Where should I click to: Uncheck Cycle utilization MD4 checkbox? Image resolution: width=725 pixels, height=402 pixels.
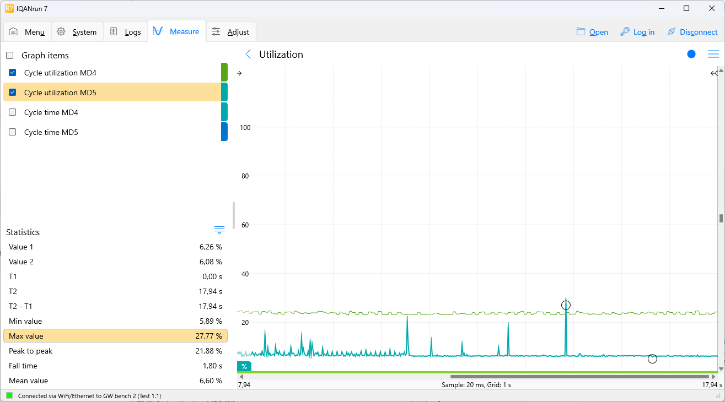coord(13,73)
